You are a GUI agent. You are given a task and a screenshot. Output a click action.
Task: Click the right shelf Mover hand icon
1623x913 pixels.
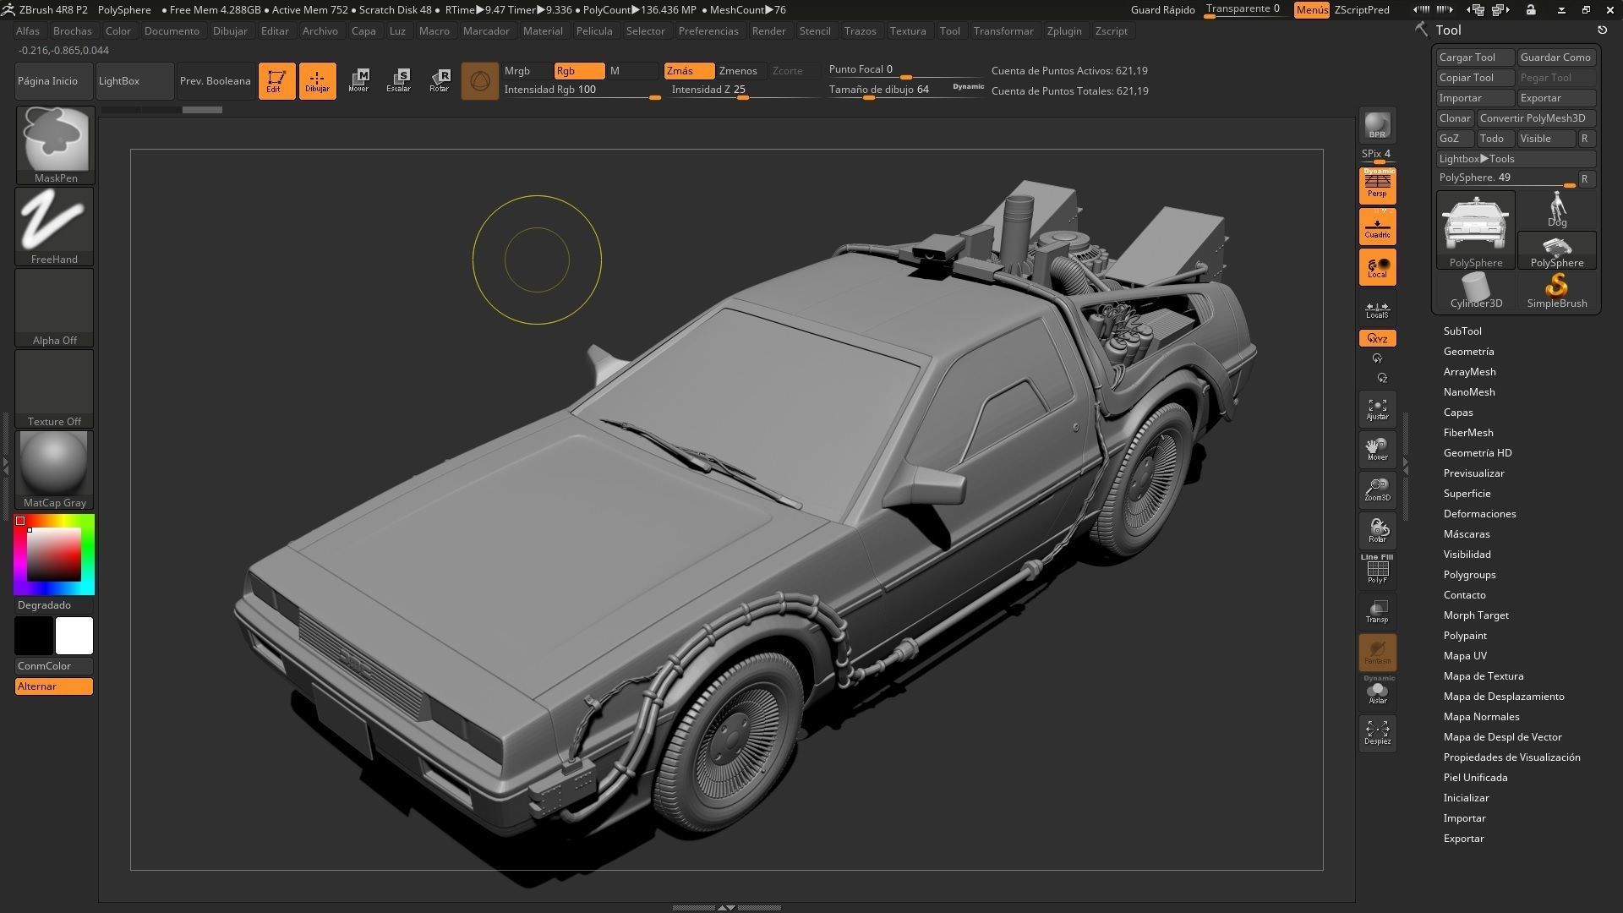1377,450
